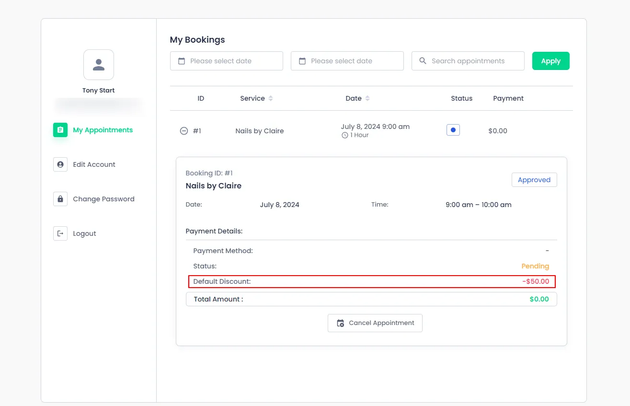Viewport: 630px width, 406px height.
Task: Click the Status column header
Action: [462, 98]
